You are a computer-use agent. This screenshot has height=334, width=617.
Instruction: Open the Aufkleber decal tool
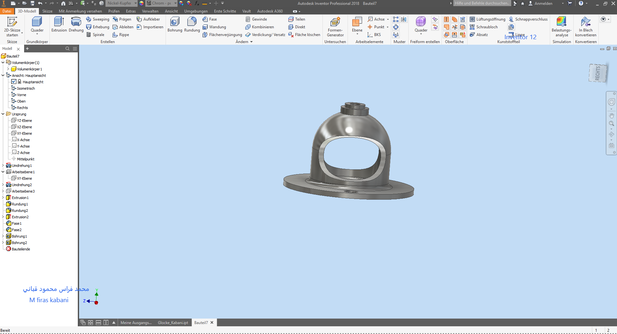tap(148, 19)
